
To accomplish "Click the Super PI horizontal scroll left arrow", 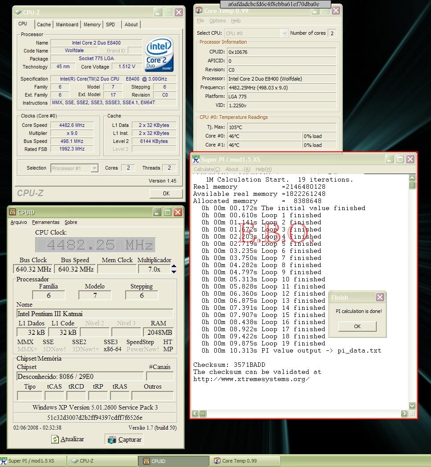I will [195, 414].
